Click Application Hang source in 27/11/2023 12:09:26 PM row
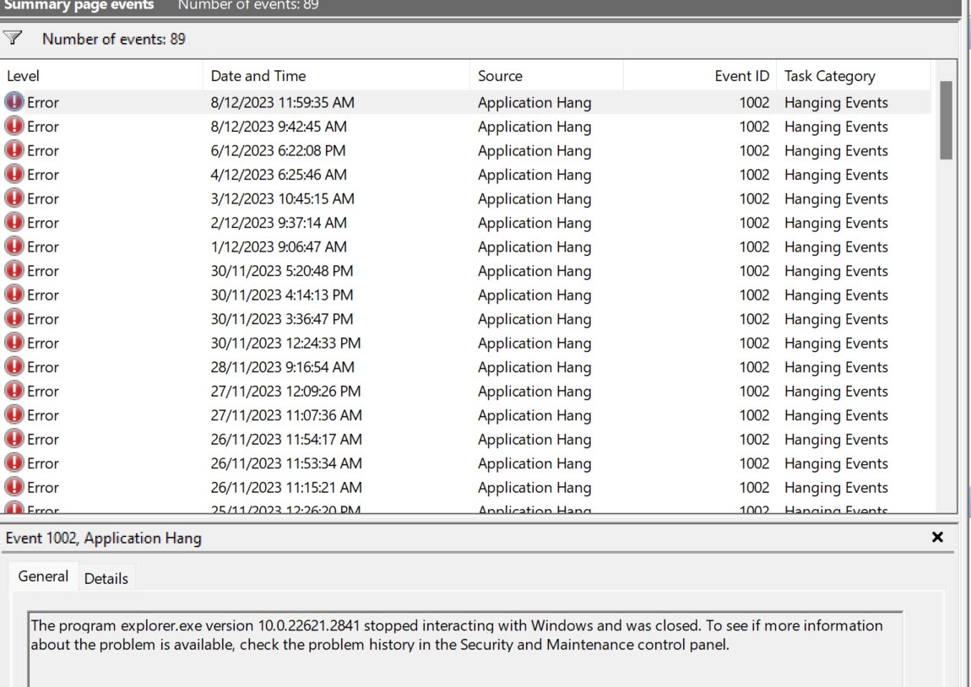971x687 pixels. coord(534,392)
